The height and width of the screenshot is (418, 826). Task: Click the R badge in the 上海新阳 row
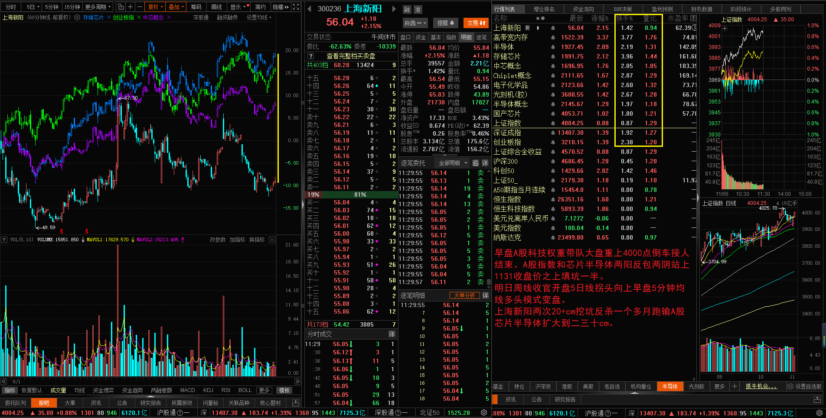point(527,28)
